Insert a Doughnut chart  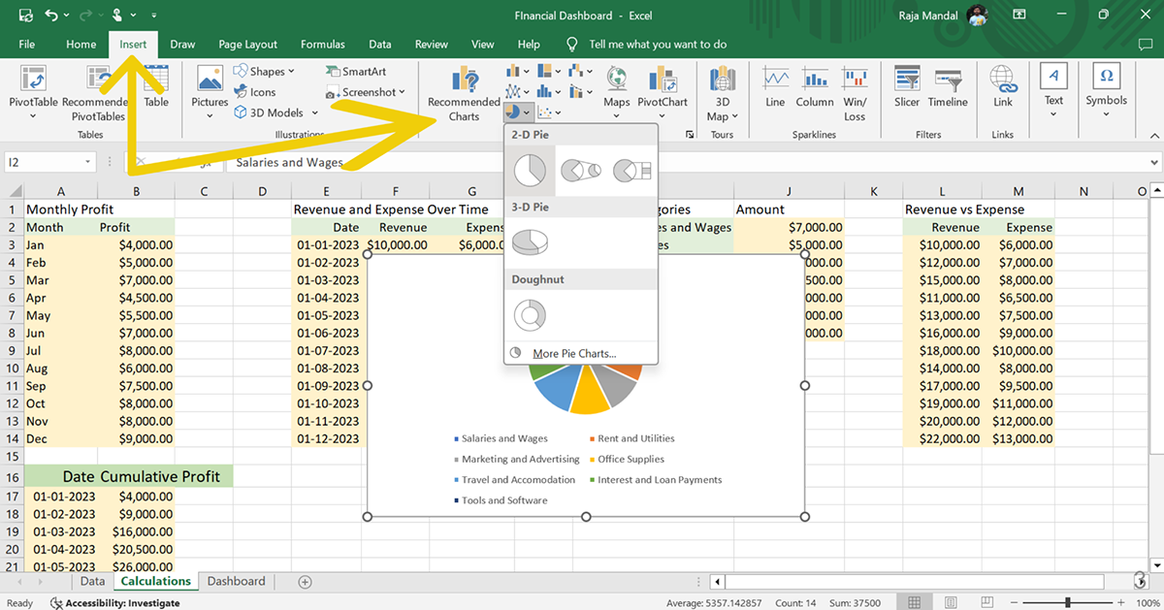pyautogui.click(x=529, y=313)
